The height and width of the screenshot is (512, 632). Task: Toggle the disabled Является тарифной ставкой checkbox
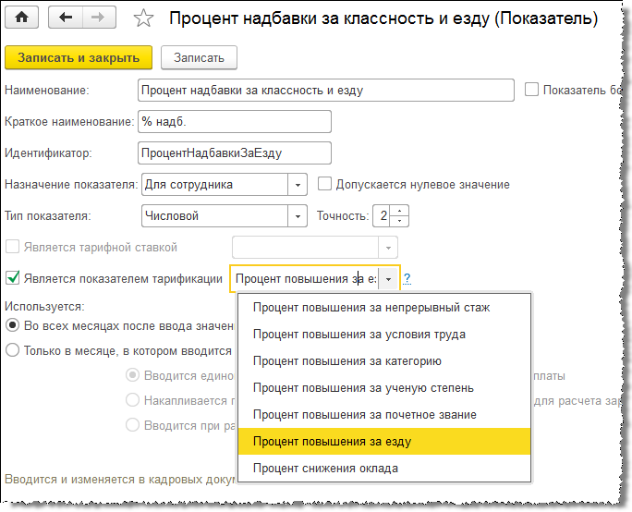13,247
